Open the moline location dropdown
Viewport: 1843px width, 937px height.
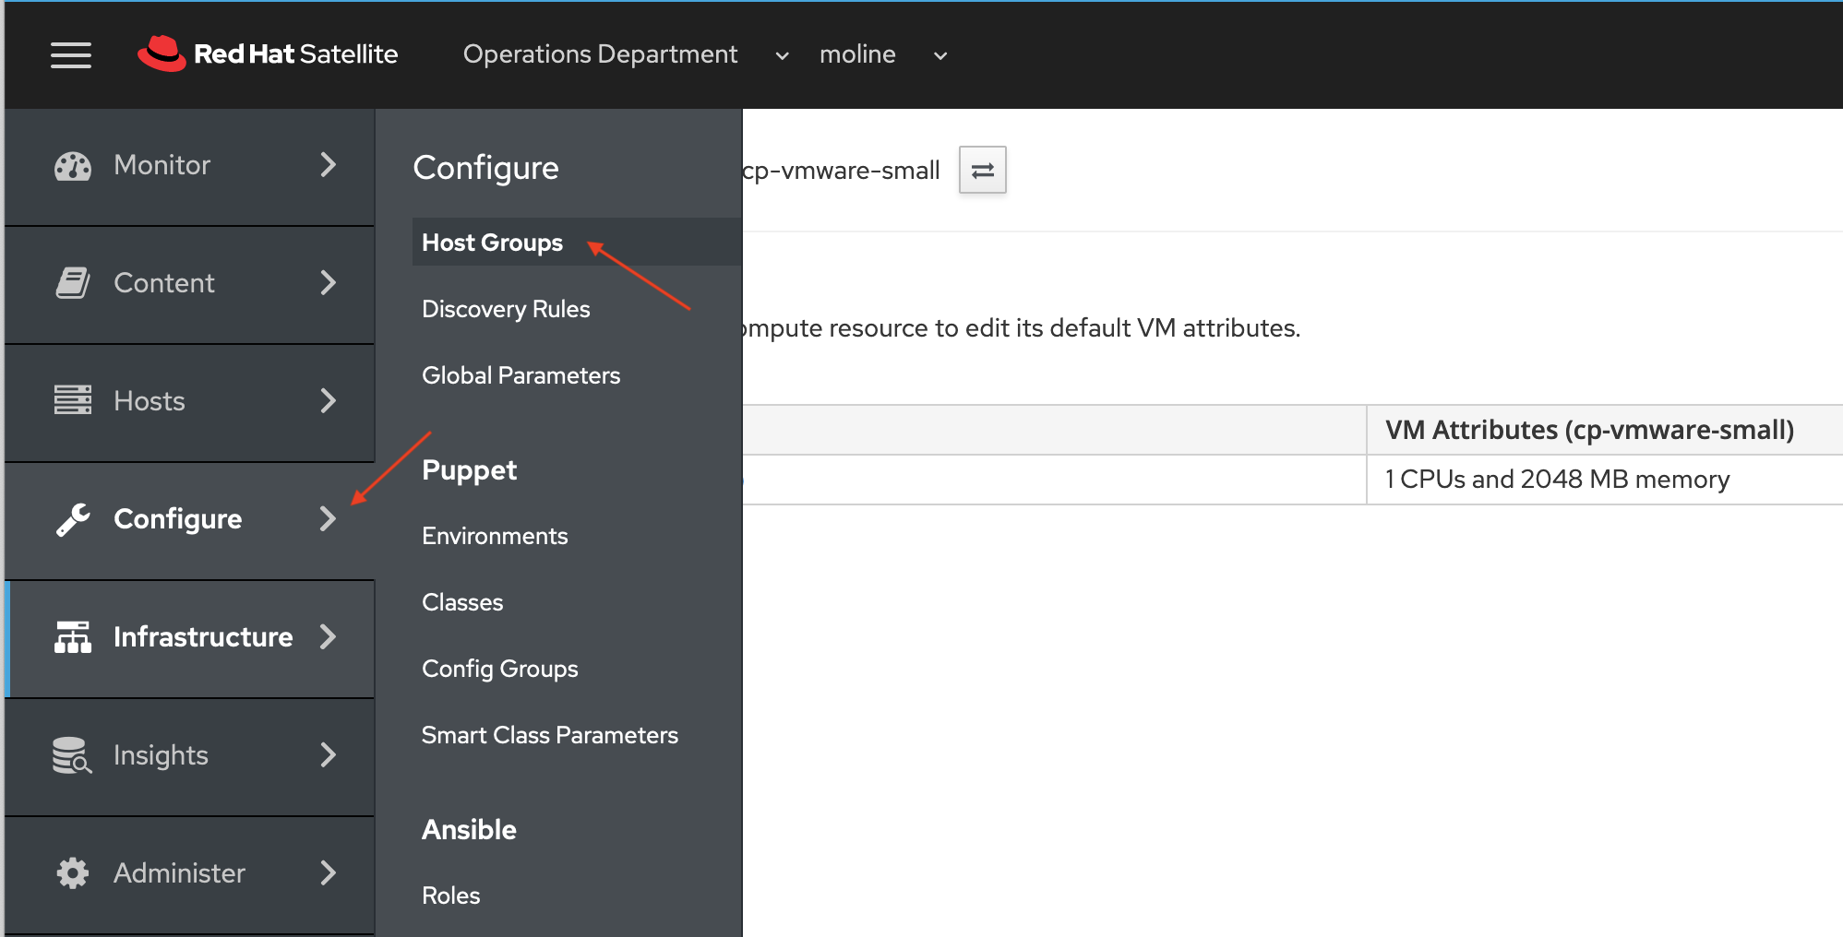(882, 55)
